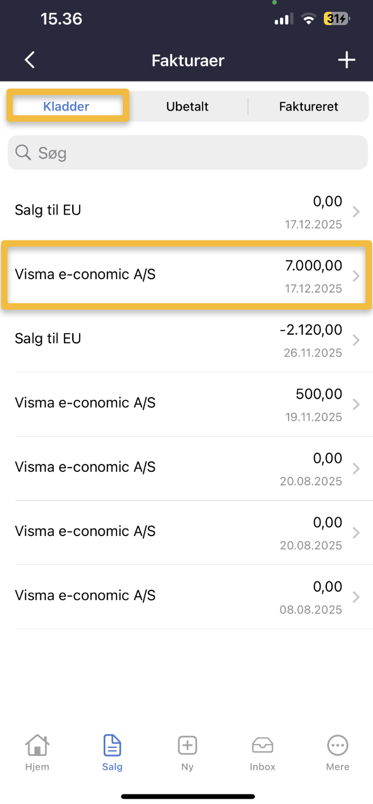Switch to the Ubetalt tab
Viewport: 373px width, 804px height.
[x=188, y=106]
